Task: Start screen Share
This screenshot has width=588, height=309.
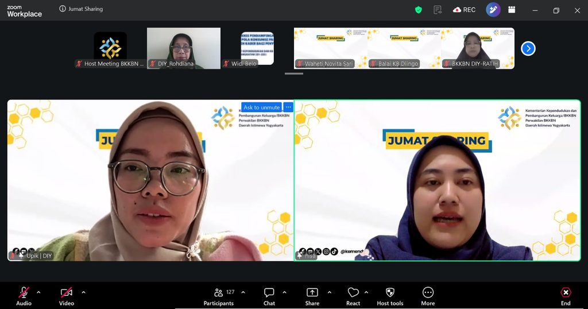Action: pyautogui.click(x=312, y=296)
